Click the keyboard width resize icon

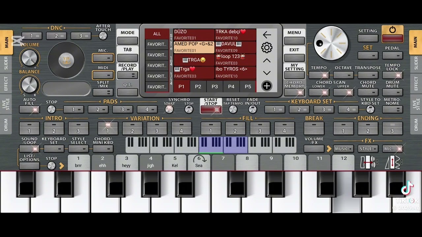[368, 163]
